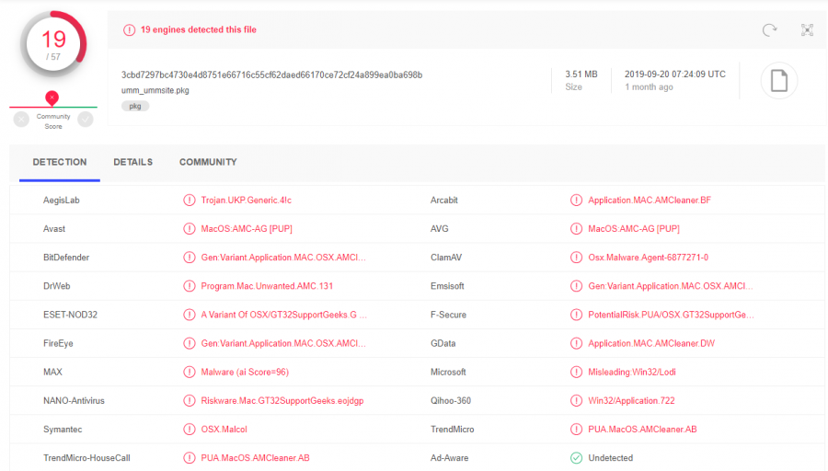Click warning icon in ClamAV row

576,258
